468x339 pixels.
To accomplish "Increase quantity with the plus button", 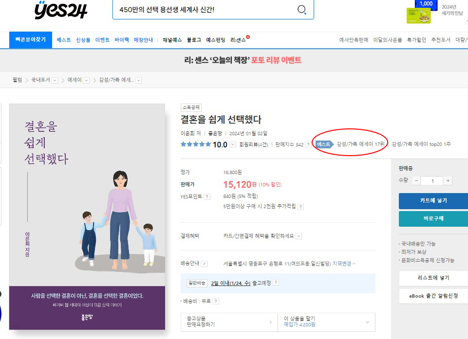I will click(448, 180).
